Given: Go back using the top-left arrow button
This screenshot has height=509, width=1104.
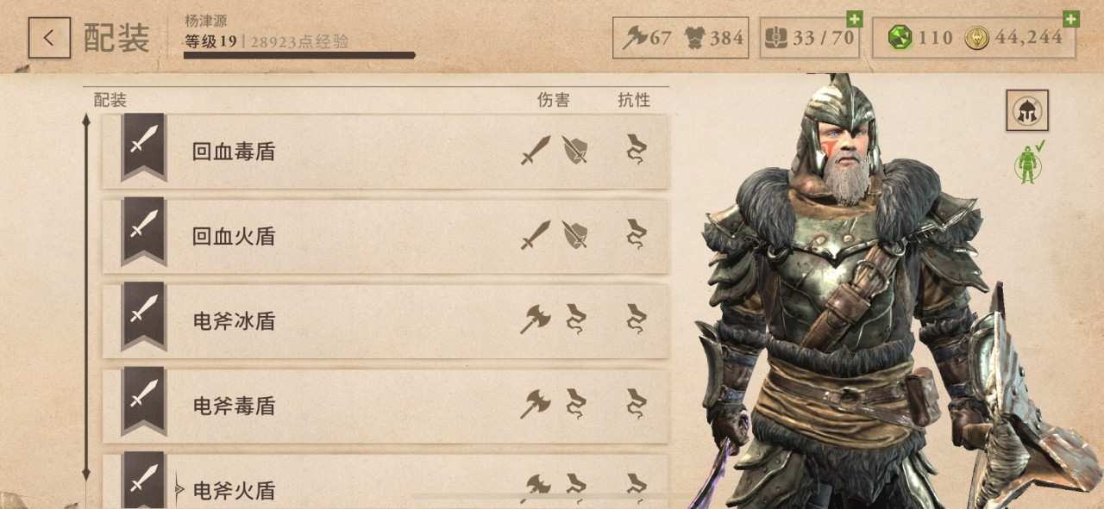Looking at the screenshot, I should click(x=49, y=38).
